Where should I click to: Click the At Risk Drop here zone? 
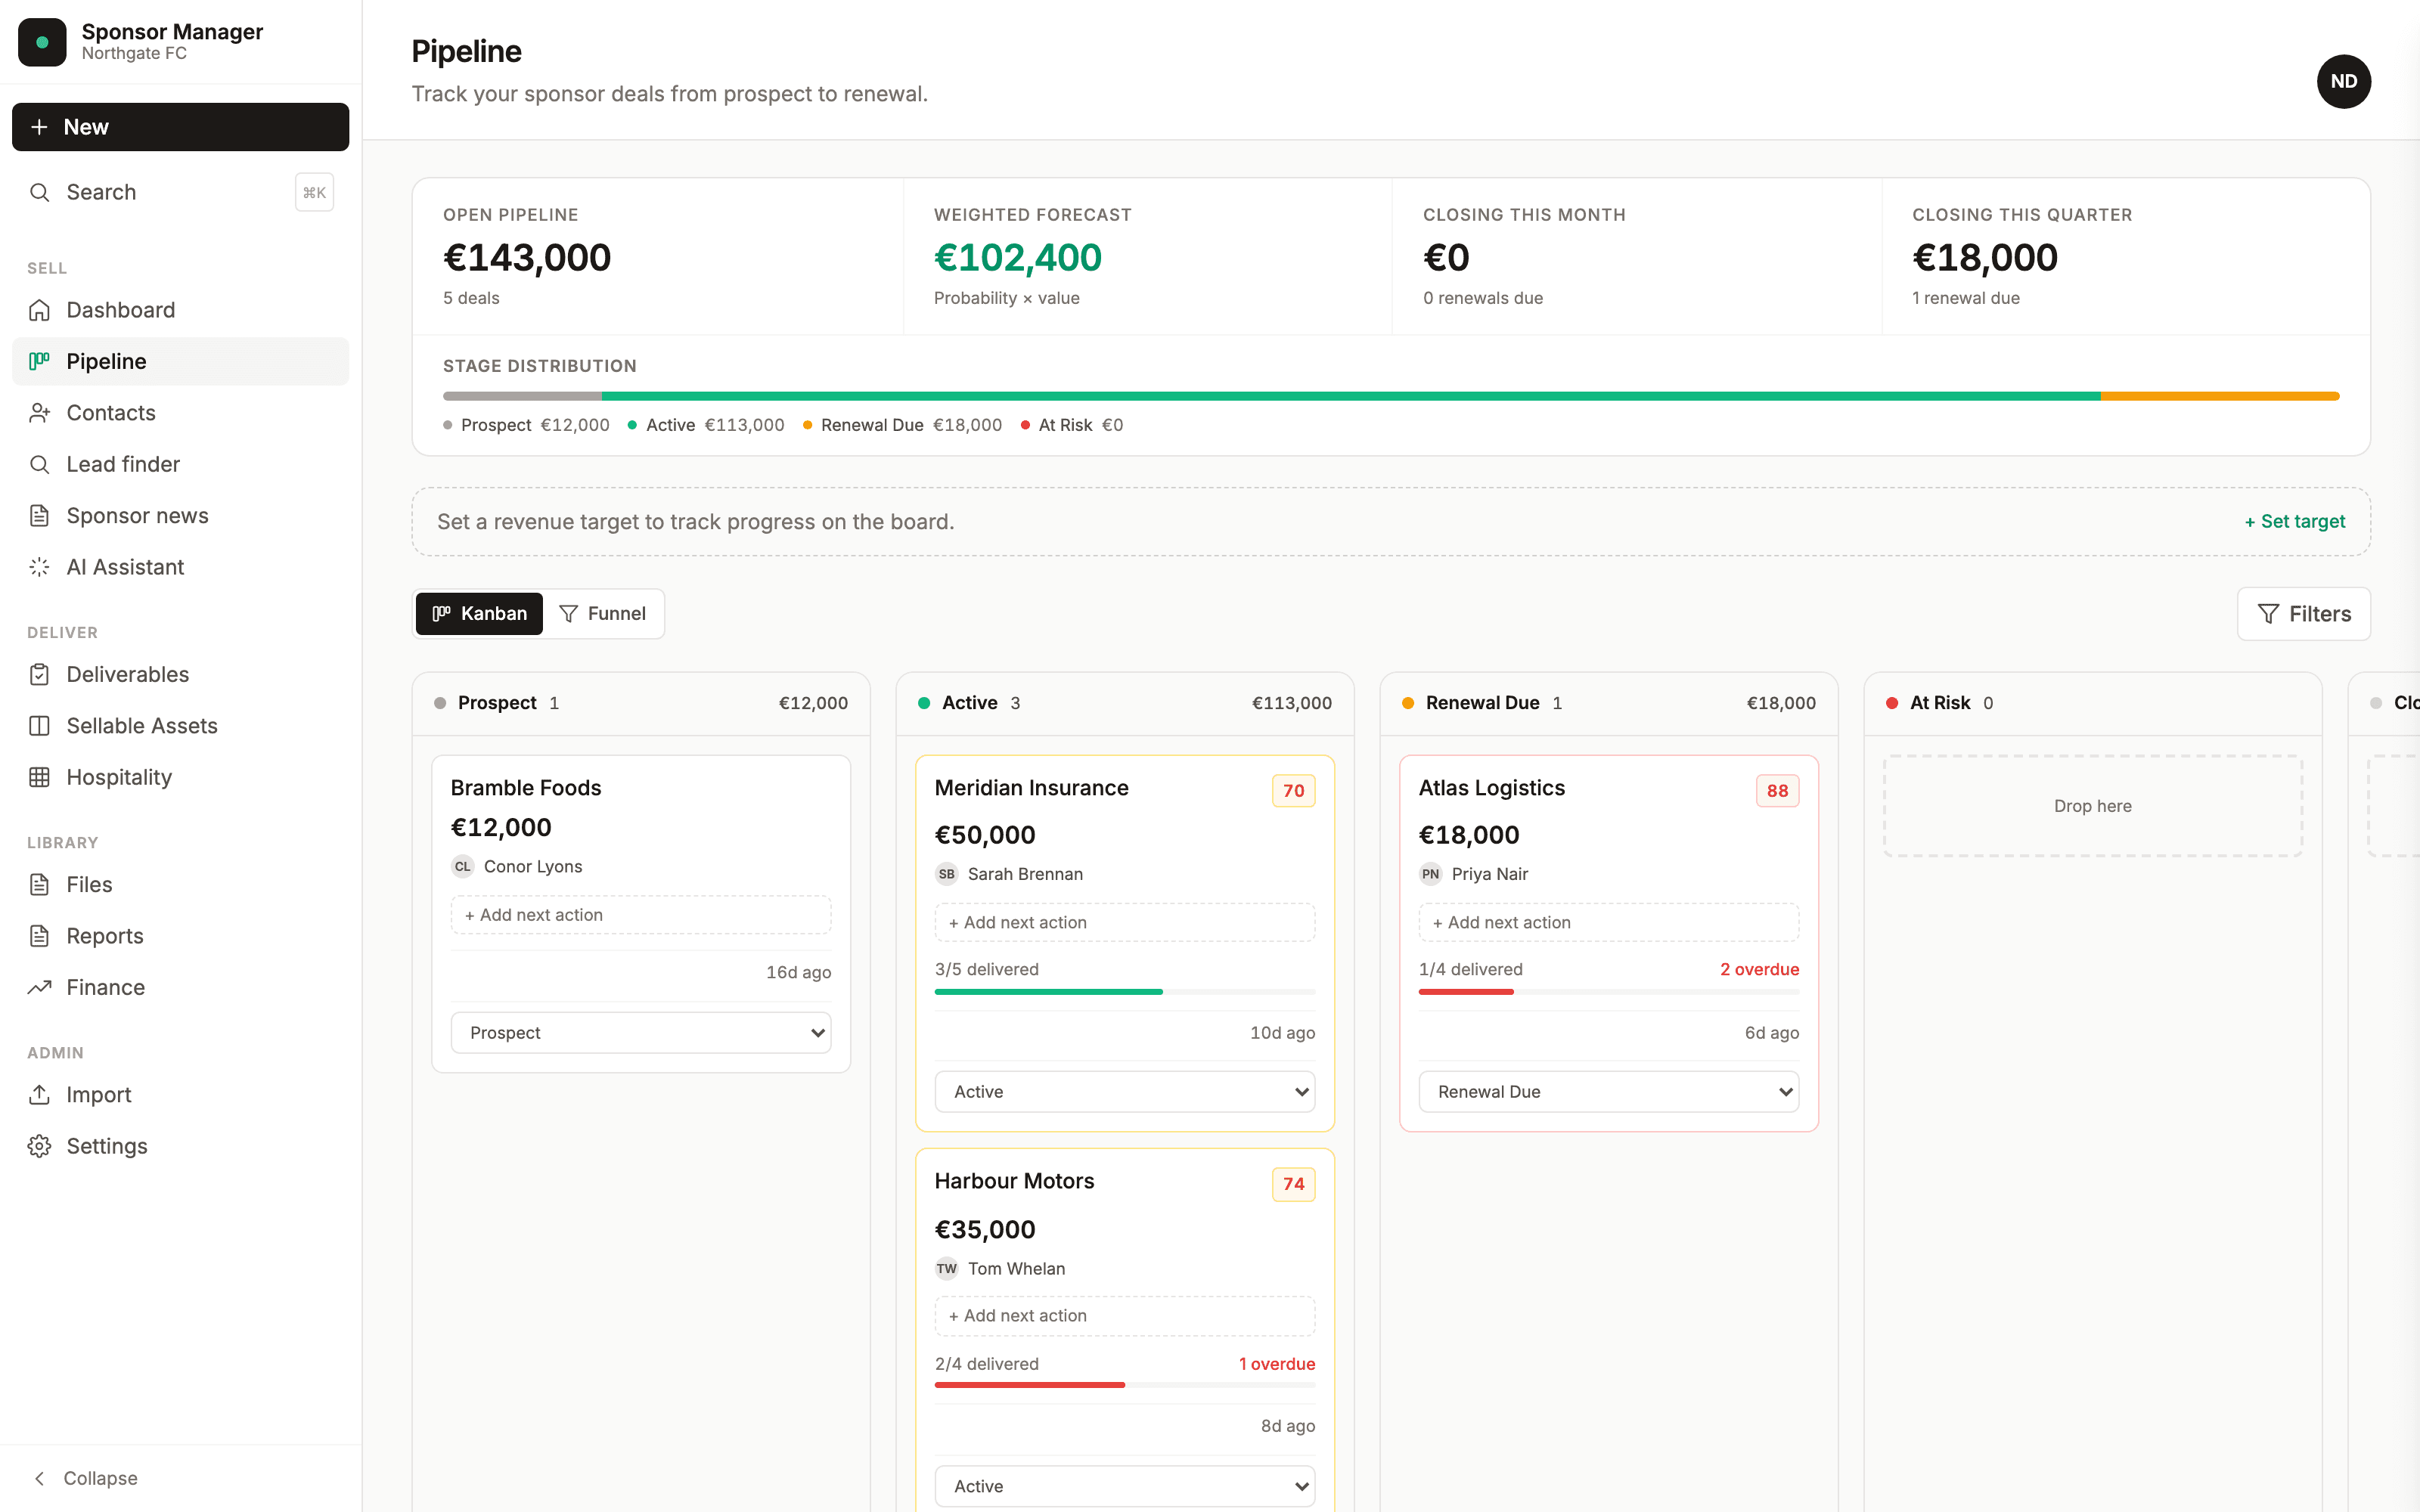point(2093,806)
